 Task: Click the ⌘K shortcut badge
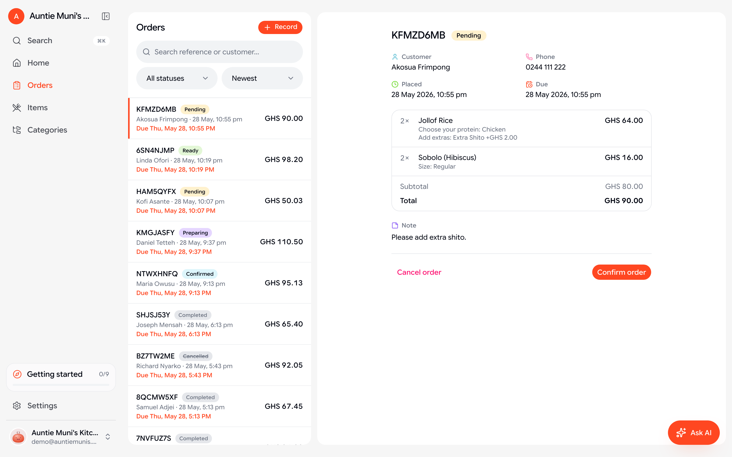coord(101,41)
